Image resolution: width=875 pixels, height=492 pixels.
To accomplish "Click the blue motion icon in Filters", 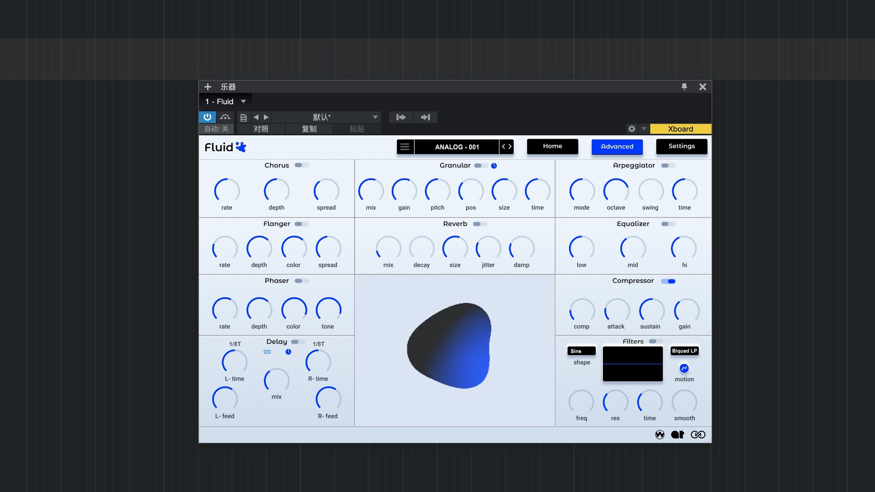I will [x=684, y=368].
